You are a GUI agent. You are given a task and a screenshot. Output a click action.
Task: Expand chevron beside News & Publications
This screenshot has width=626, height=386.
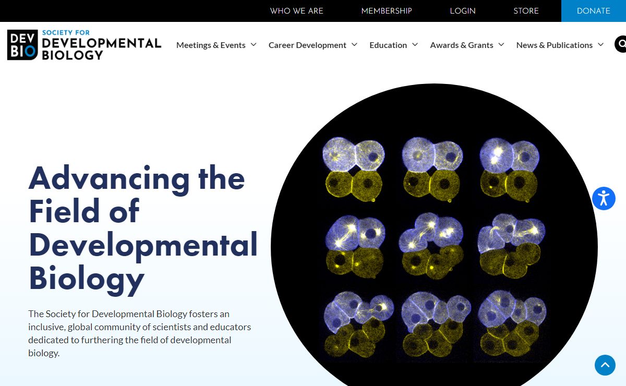(x=600, y=45)
